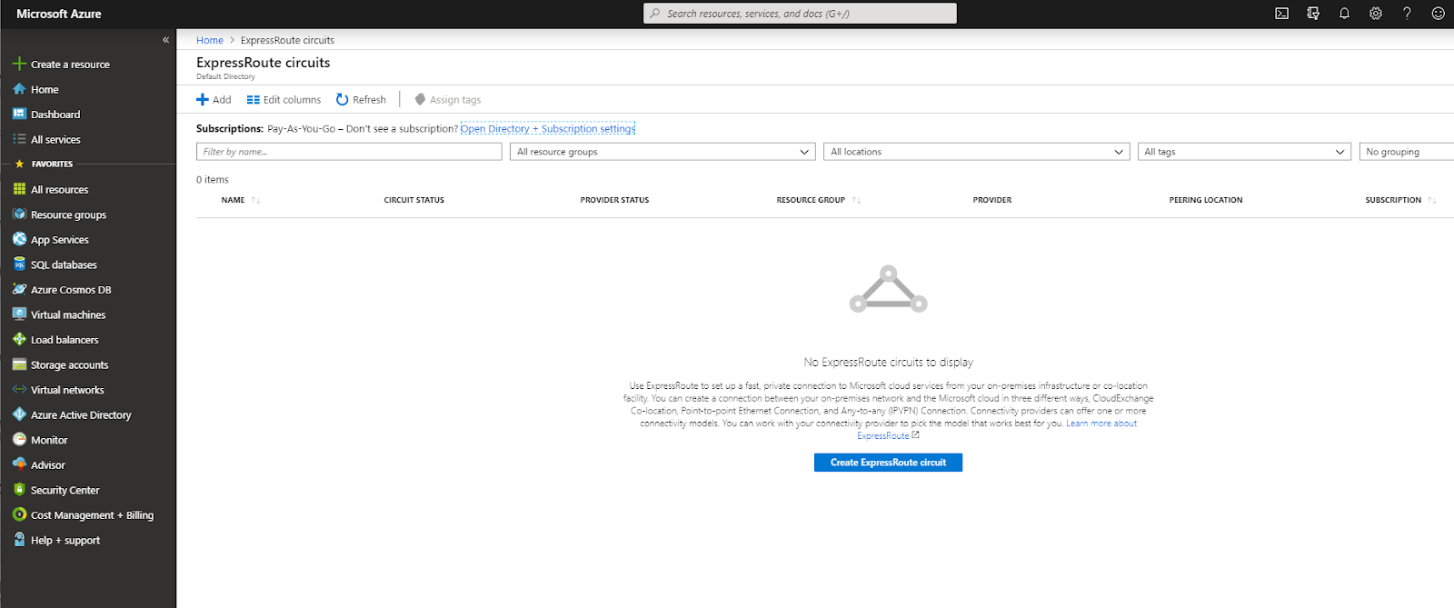The image size is (1454, 608).
Task: Expand the All locations dropdown
Action: coord(976,152)
